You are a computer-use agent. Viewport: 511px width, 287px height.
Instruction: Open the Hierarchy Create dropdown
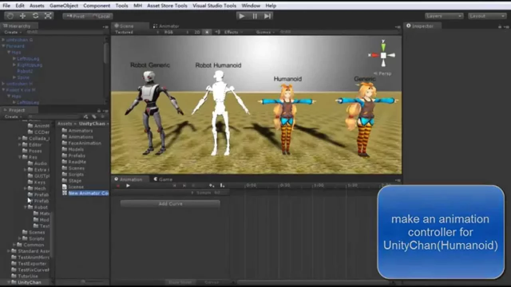click(13, 32)
